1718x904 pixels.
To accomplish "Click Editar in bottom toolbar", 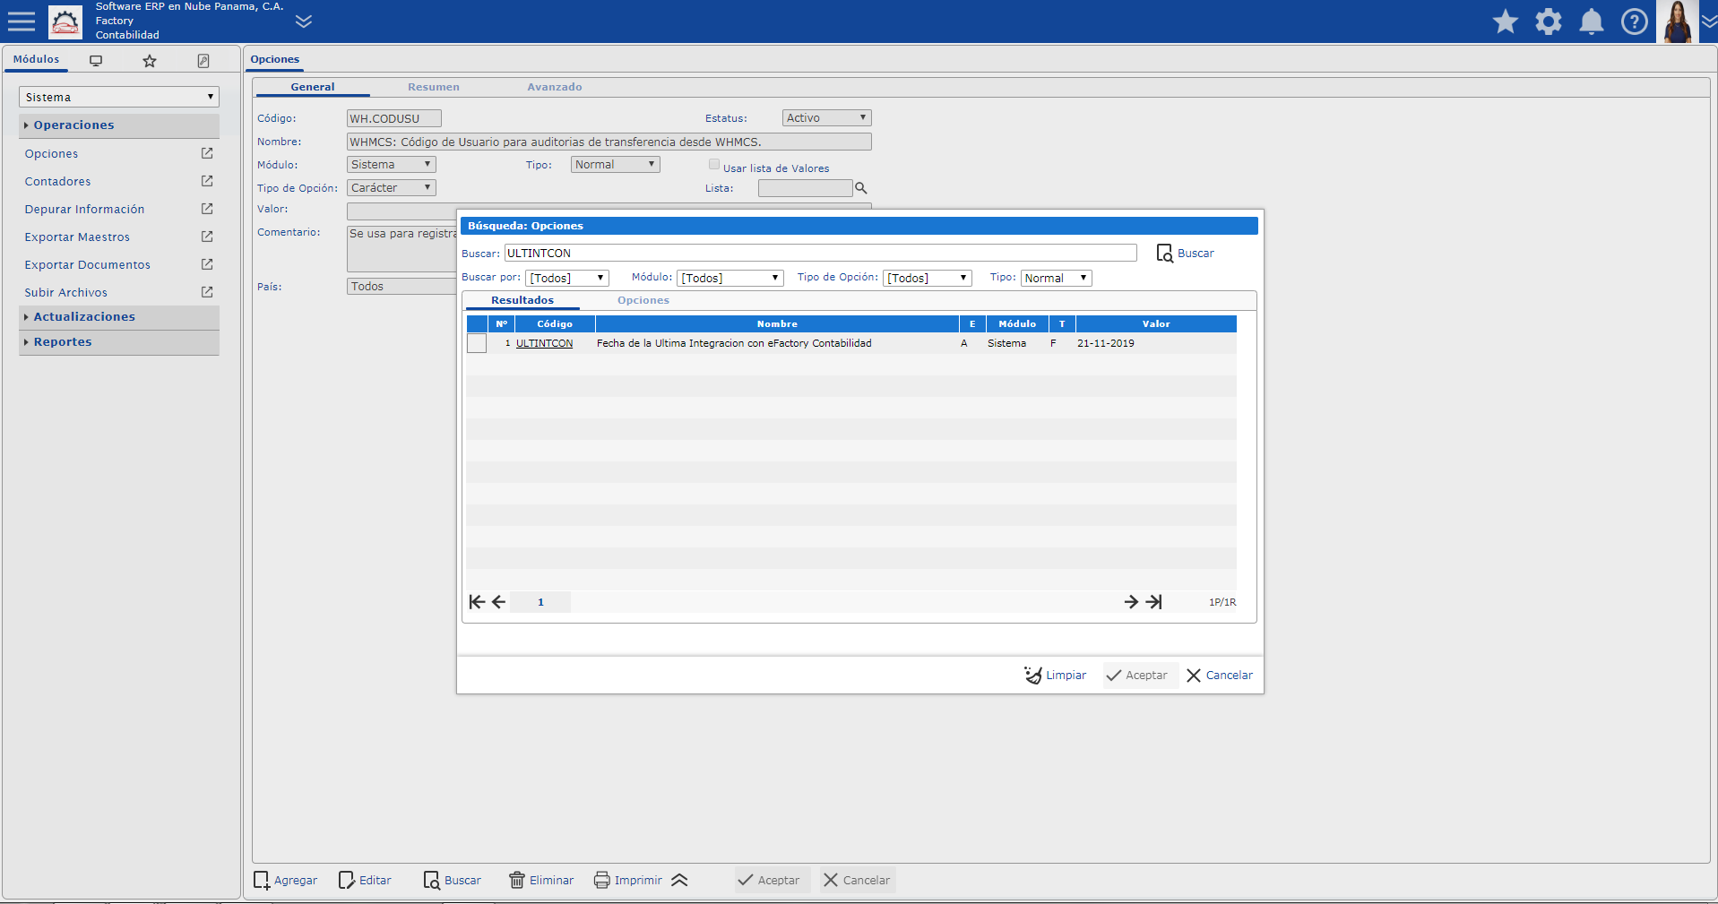I will 365,881.
